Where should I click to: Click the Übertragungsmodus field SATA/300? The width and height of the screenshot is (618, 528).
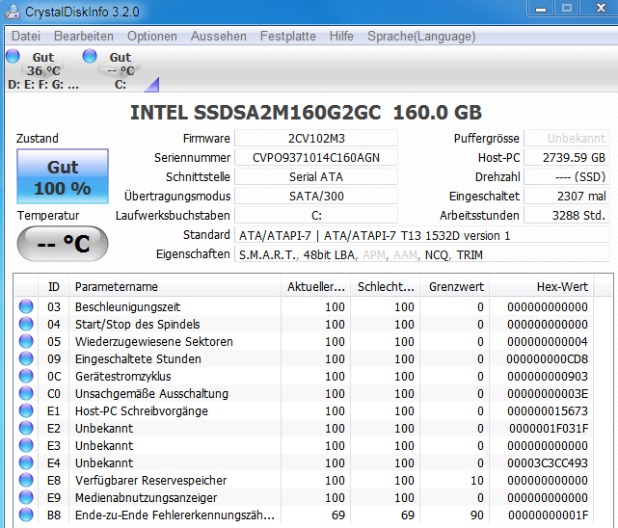[316, 197]
